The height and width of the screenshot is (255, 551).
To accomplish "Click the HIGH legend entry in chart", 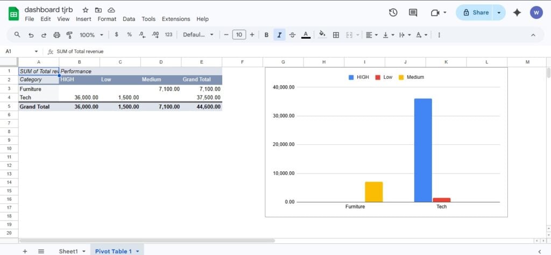I will coord(359,77).
